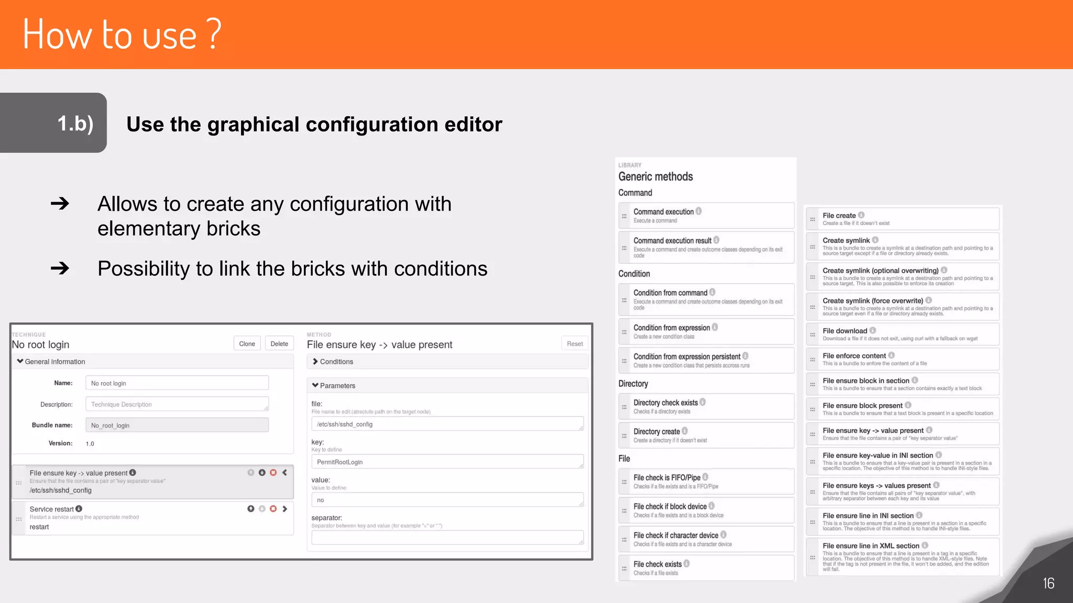
Task: Select the File check exists method
Action: point(658,564)
